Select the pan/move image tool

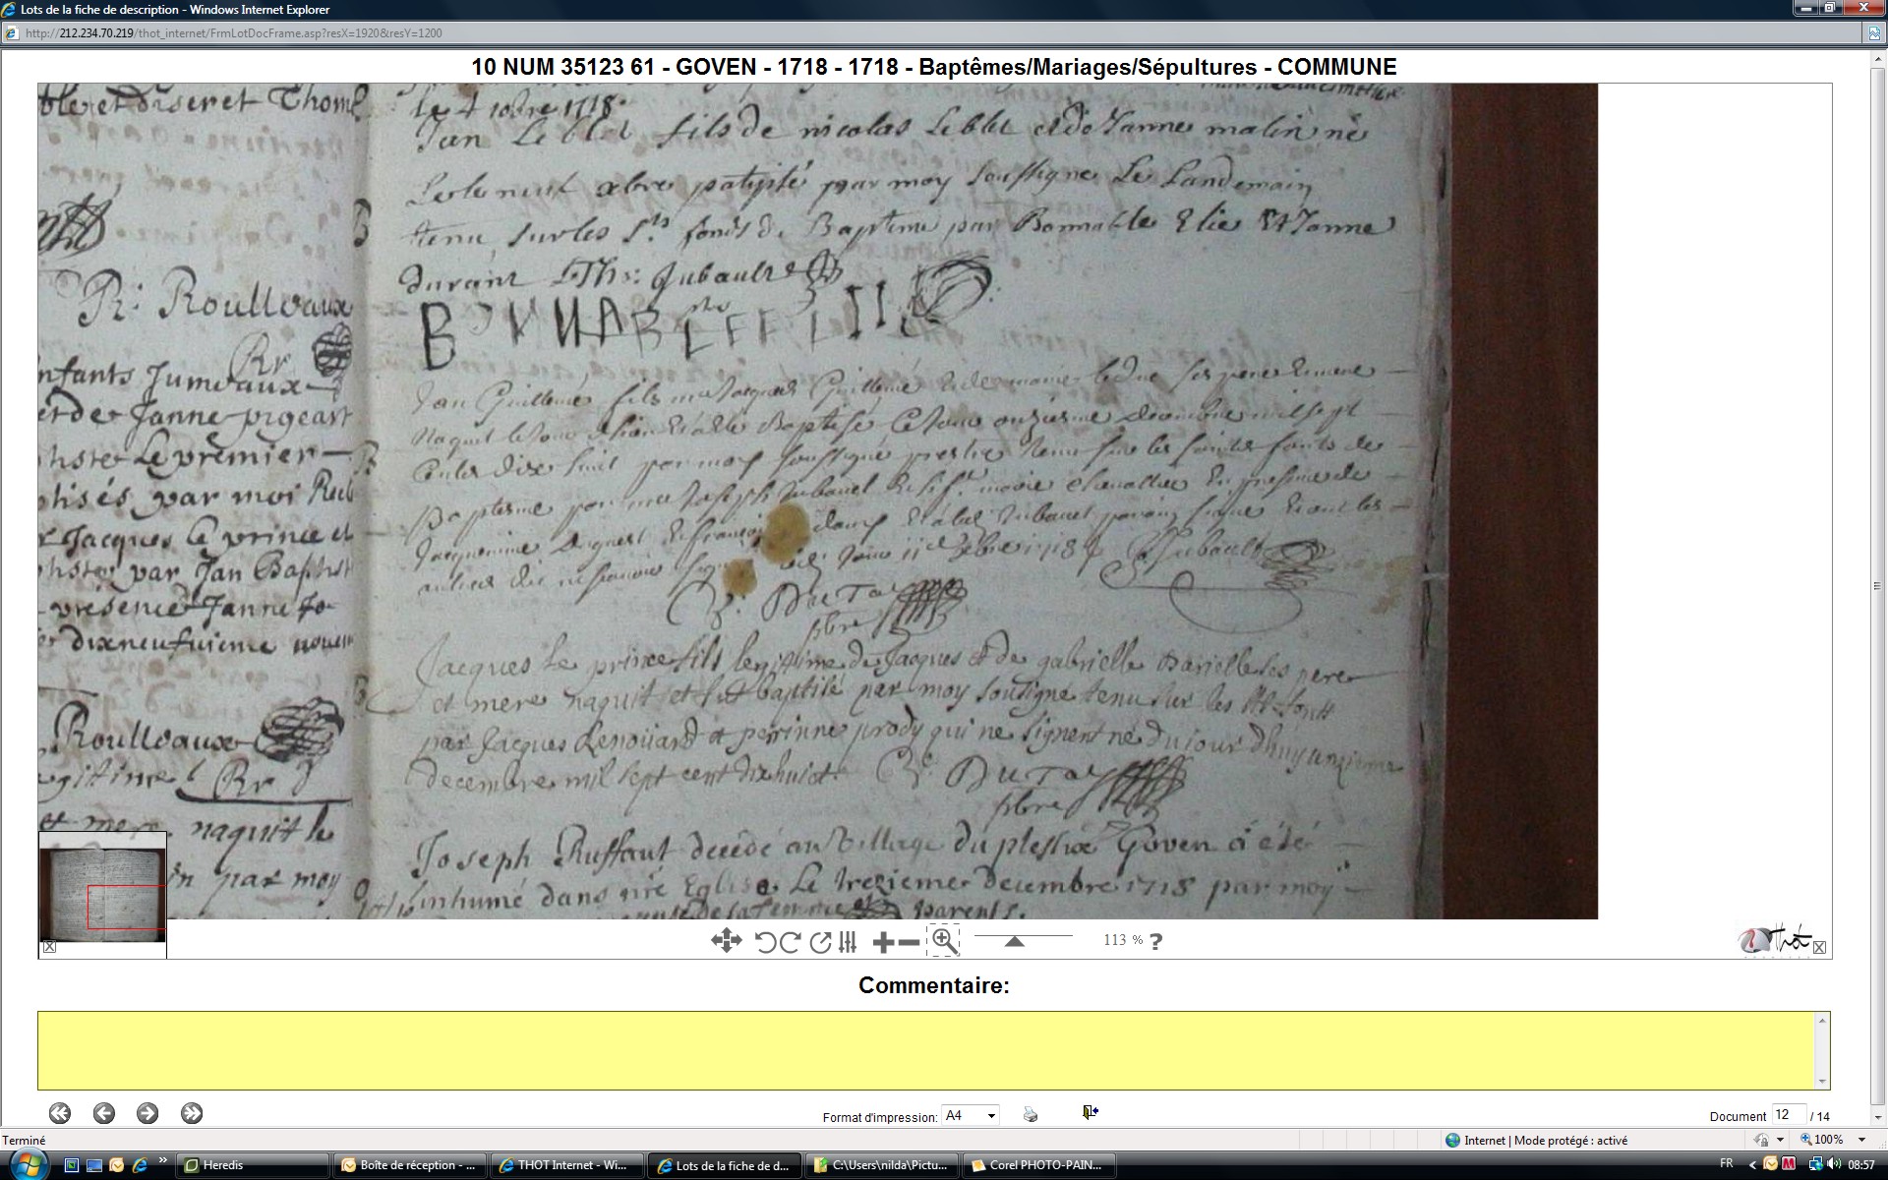point(726,941)
